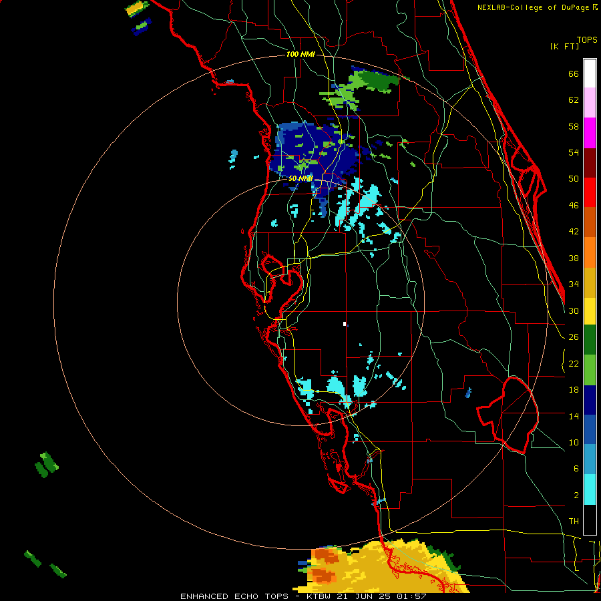
Task: Pick the navy swatch beside the 18 label
Action: (590, 400)
